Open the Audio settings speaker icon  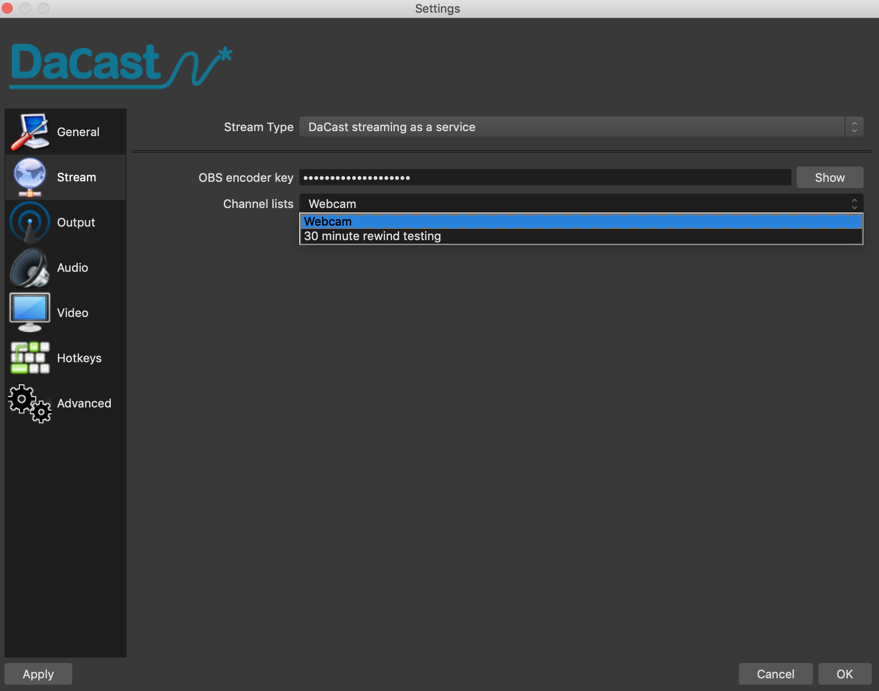pos(29,267)
